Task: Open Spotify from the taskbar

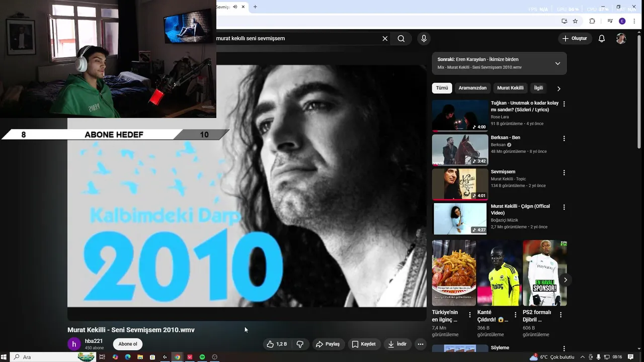Action: click(x=202, y=357)
